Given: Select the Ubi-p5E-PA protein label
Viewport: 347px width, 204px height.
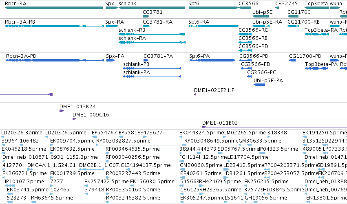Looking at the screenshot, I should click(268, 81).
